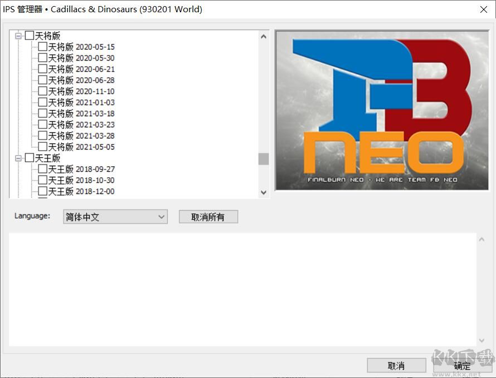The height and width of the screenshot is (378, 496).
Task: Enable the 天王版 2018-10-30 checkbox
Action: click(x=43, y=180)
